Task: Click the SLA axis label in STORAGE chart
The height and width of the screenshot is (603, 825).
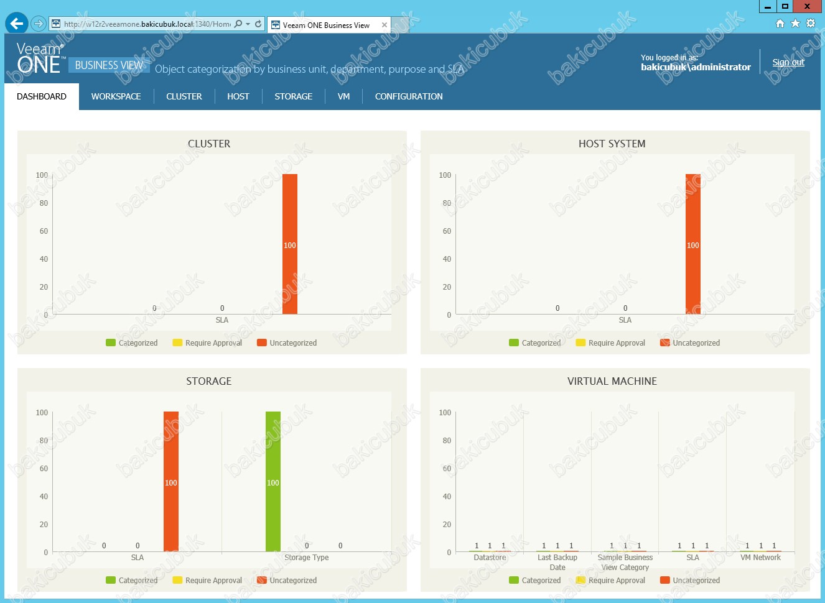Action: [137, 558]
